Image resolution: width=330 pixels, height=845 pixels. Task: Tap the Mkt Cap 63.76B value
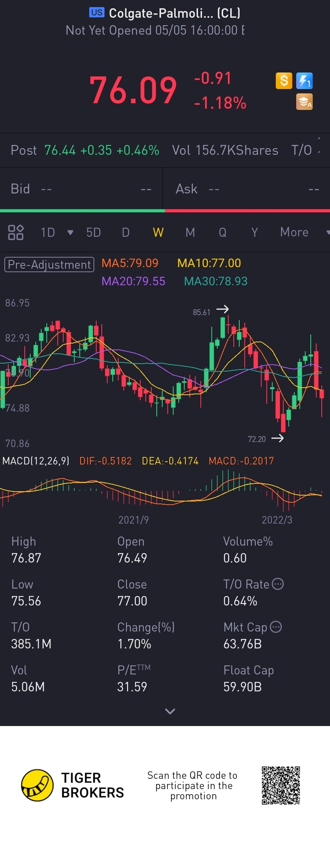[242, 644]
